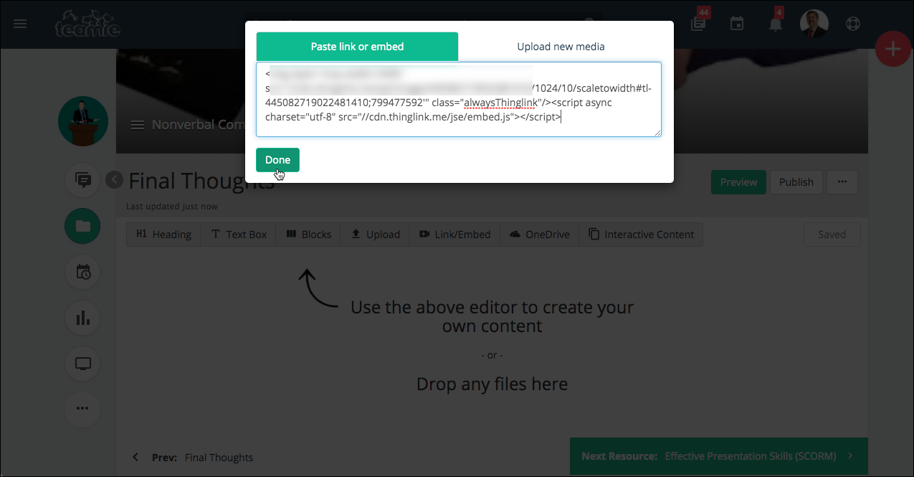Click the red plus create button
This screenshot has height=477, width=914.
pos(893,49)
